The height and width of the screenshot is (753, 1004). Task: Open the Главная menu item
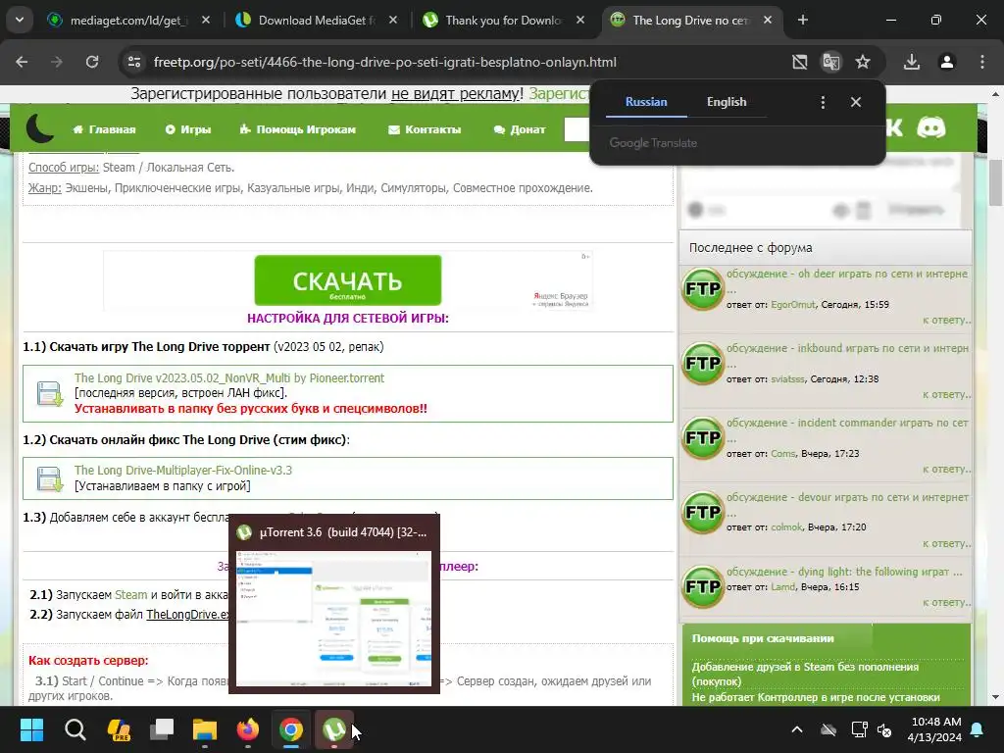[104, 129]
